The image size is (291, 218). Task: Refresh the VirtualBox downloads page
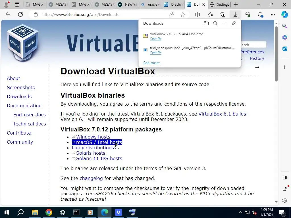[x=20, y=14]
